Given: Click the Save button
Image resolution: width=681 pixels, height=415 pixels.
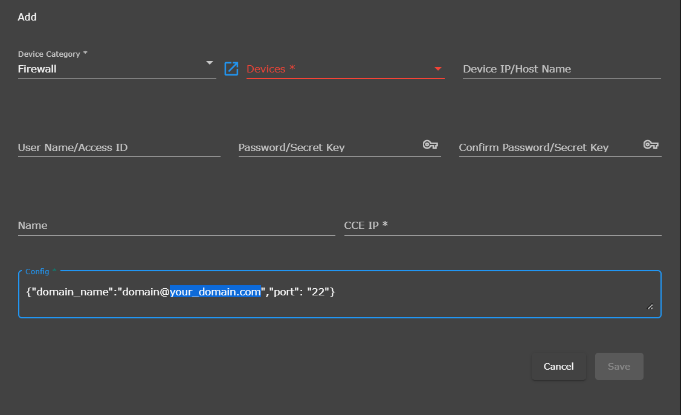Looking at the screenshot, I should [x=619, y=366].
